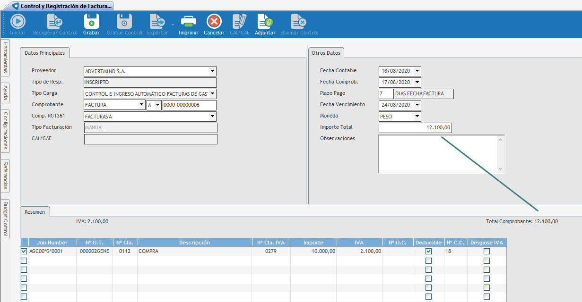Viewport: 582px width, 302px height.
Task: Click the Importe Total input field
Action: 415,128
